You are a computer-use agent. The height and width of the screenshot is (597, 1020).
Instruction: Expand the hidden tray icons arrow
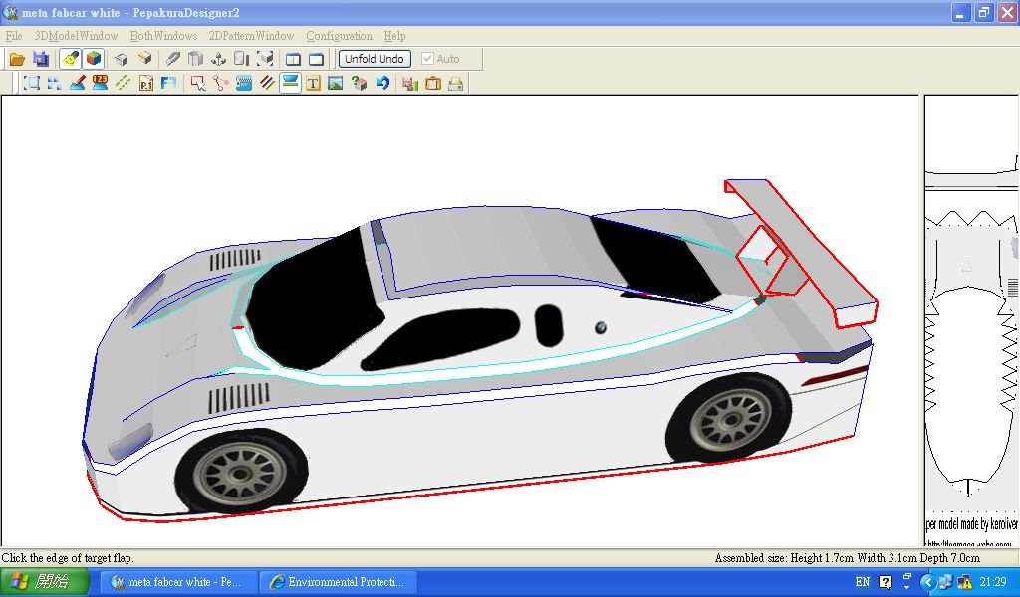927,582
